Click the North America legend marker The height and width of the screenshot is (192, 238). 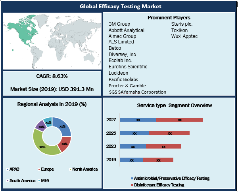tap(71, 169)
